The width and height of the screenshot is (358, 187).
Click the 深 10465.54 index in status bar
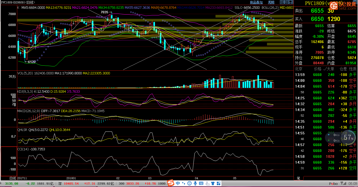68,184
